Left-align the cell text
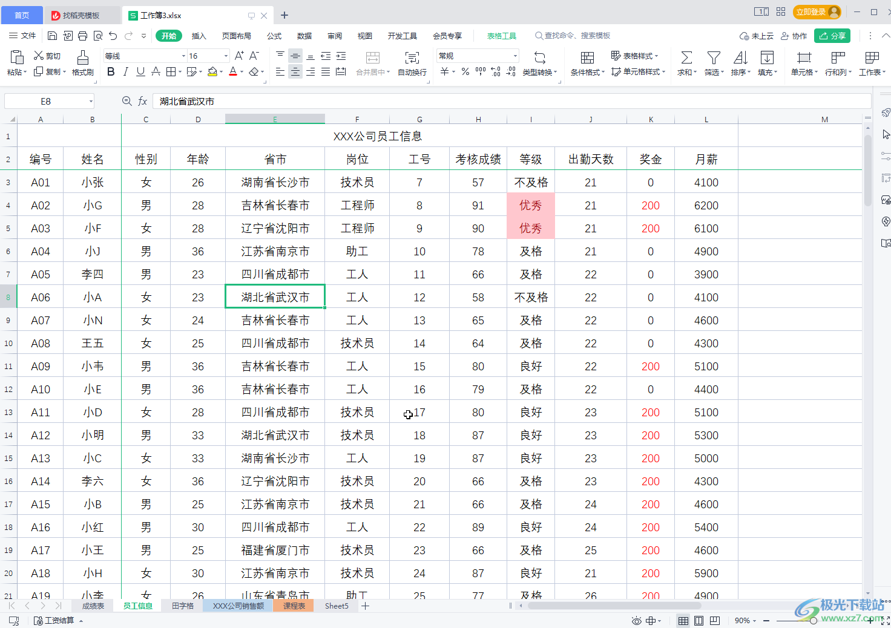The width and height of the screenshot is (891, 628). point(280,71)
